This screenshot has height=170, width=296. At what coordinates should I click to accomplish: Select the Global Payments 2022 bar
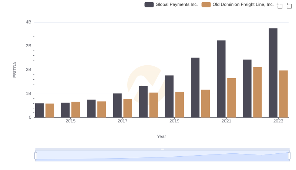247,89
